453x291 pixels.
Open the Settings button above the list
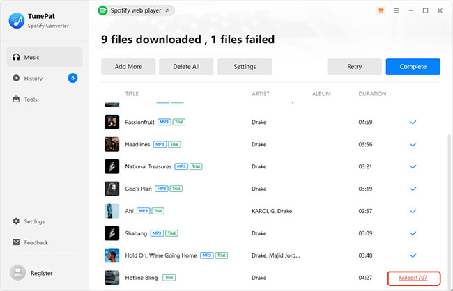tap(245, 67)
